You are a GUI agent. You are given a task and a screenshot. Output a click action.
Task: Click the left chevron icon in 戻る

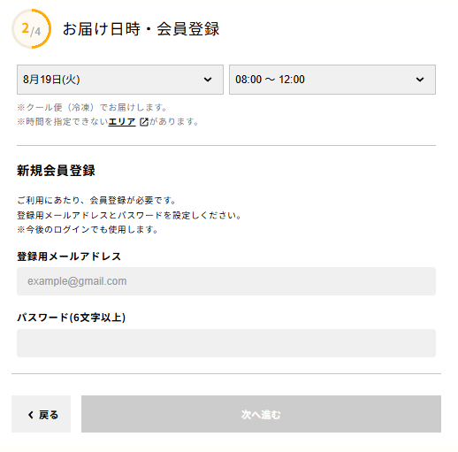[30, 415]
